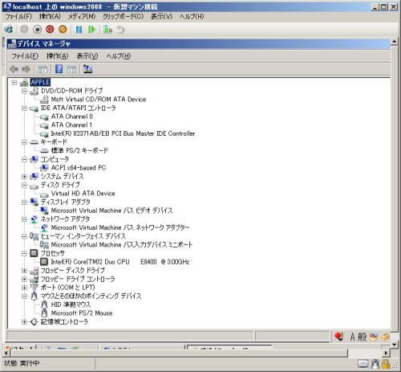Click the show console tree toolbar icon
The height and width of the screenshot is (372, 401).
coord(43,69)
